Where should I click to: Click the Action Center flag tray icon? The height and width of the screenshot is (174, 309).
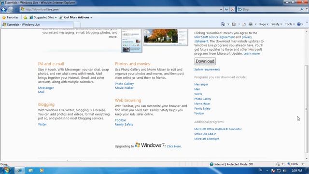pos(273,171)
